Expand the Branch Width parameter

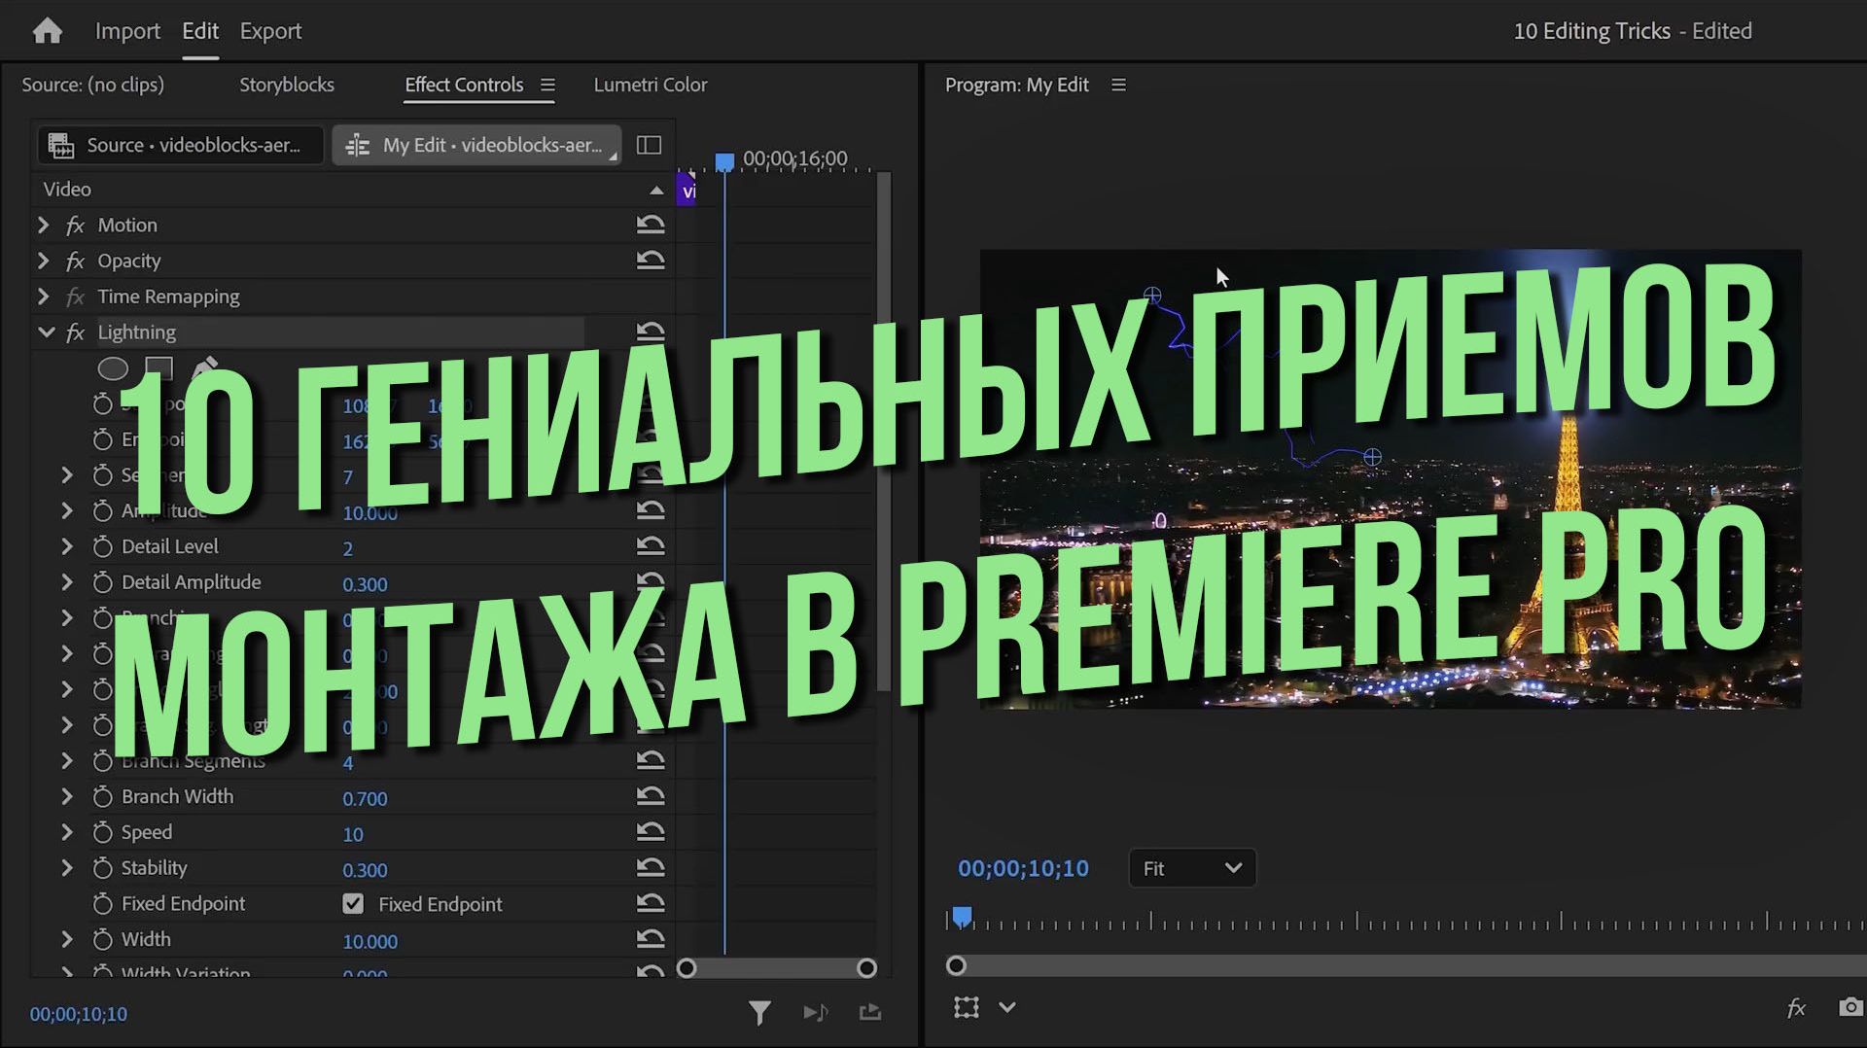[x=67, y=796]
